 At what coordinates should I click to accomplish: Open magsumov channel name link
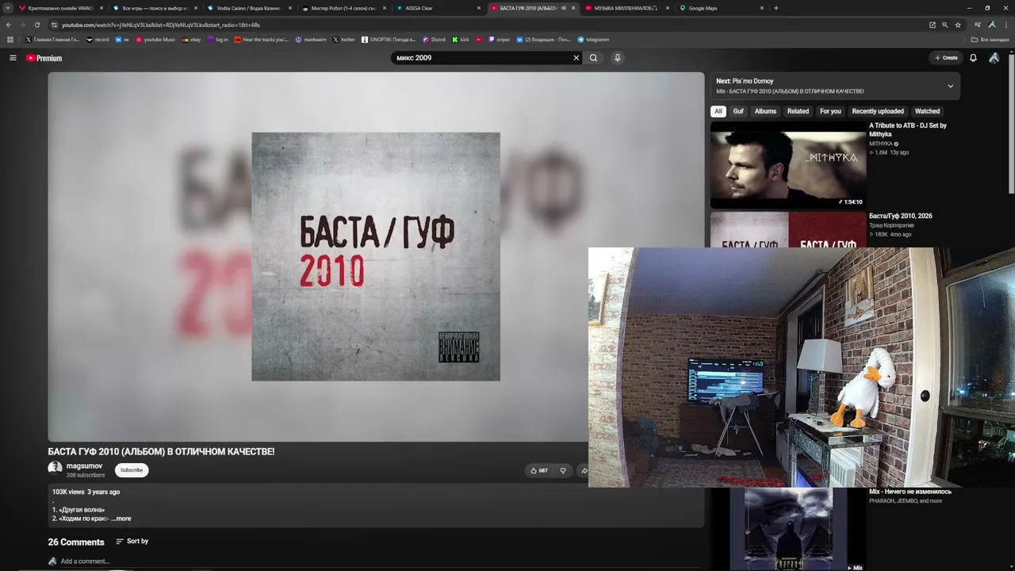pos(84,466)
